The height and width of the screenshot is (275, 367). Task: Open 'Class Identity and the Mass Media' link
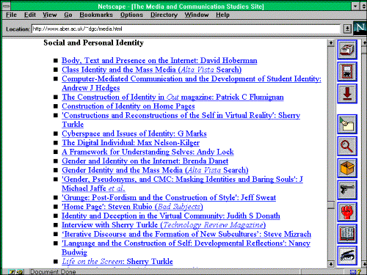click(151, 70)
